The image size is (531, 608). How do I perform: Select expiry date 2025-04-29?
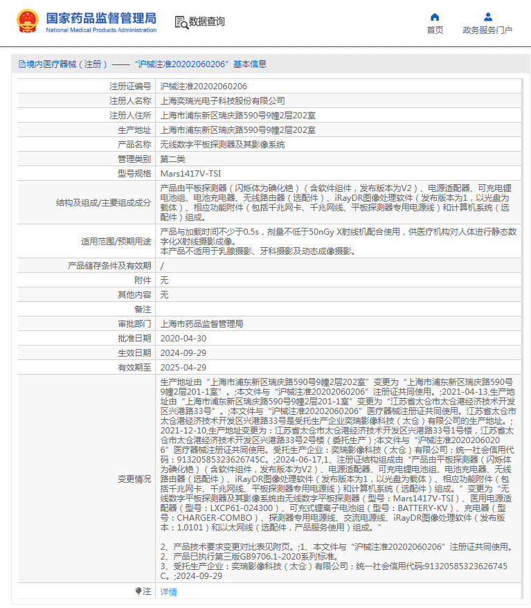[183, 367]
